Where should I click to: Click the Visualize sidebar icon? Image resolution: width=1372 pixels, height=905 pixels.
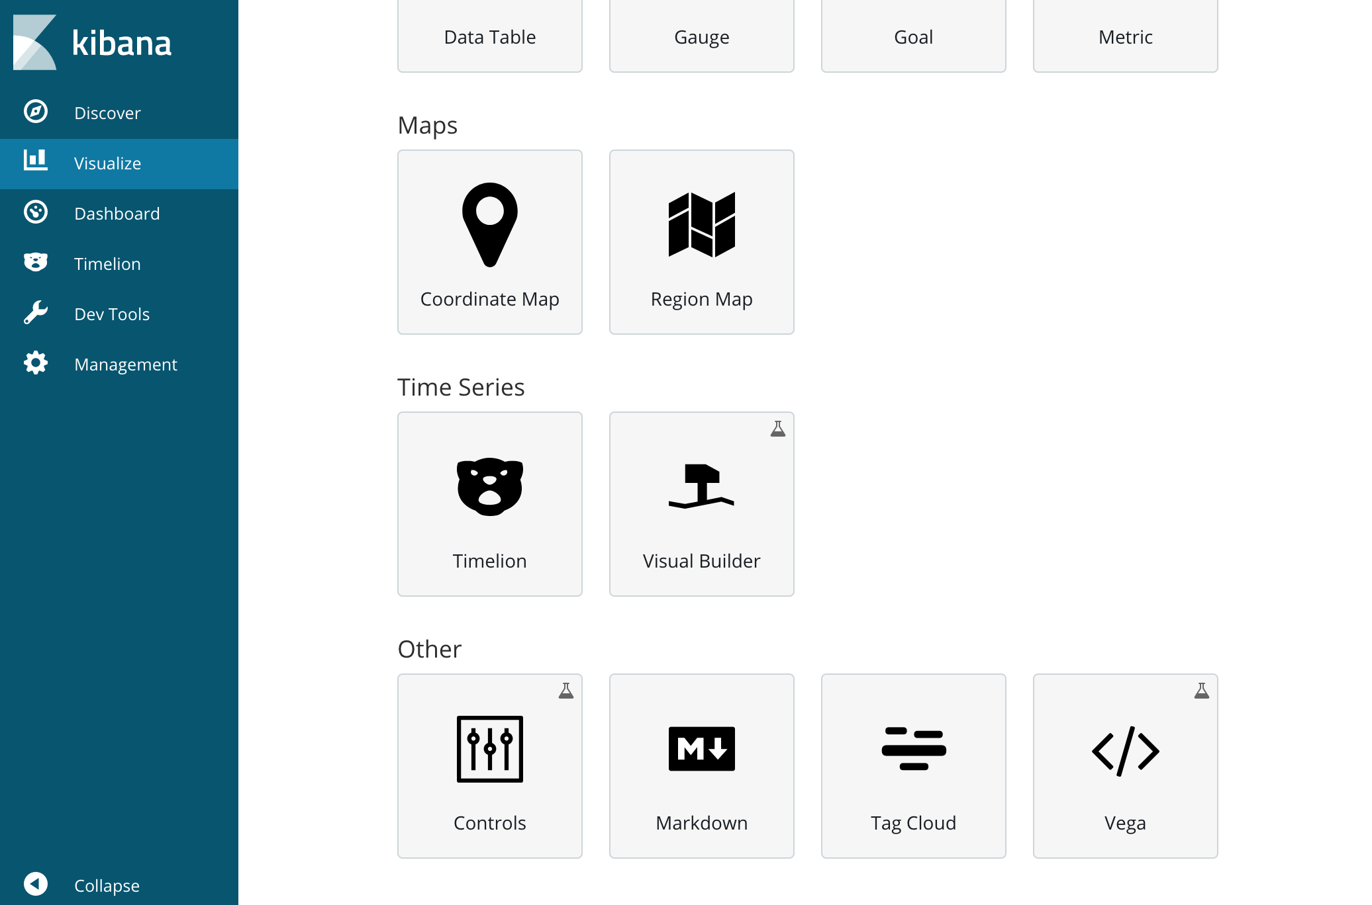coord(34,163)
